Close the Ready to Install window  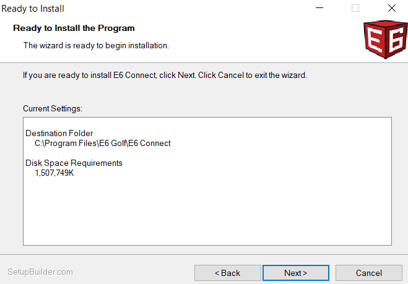pyautogui.click(x=391, y=9)
